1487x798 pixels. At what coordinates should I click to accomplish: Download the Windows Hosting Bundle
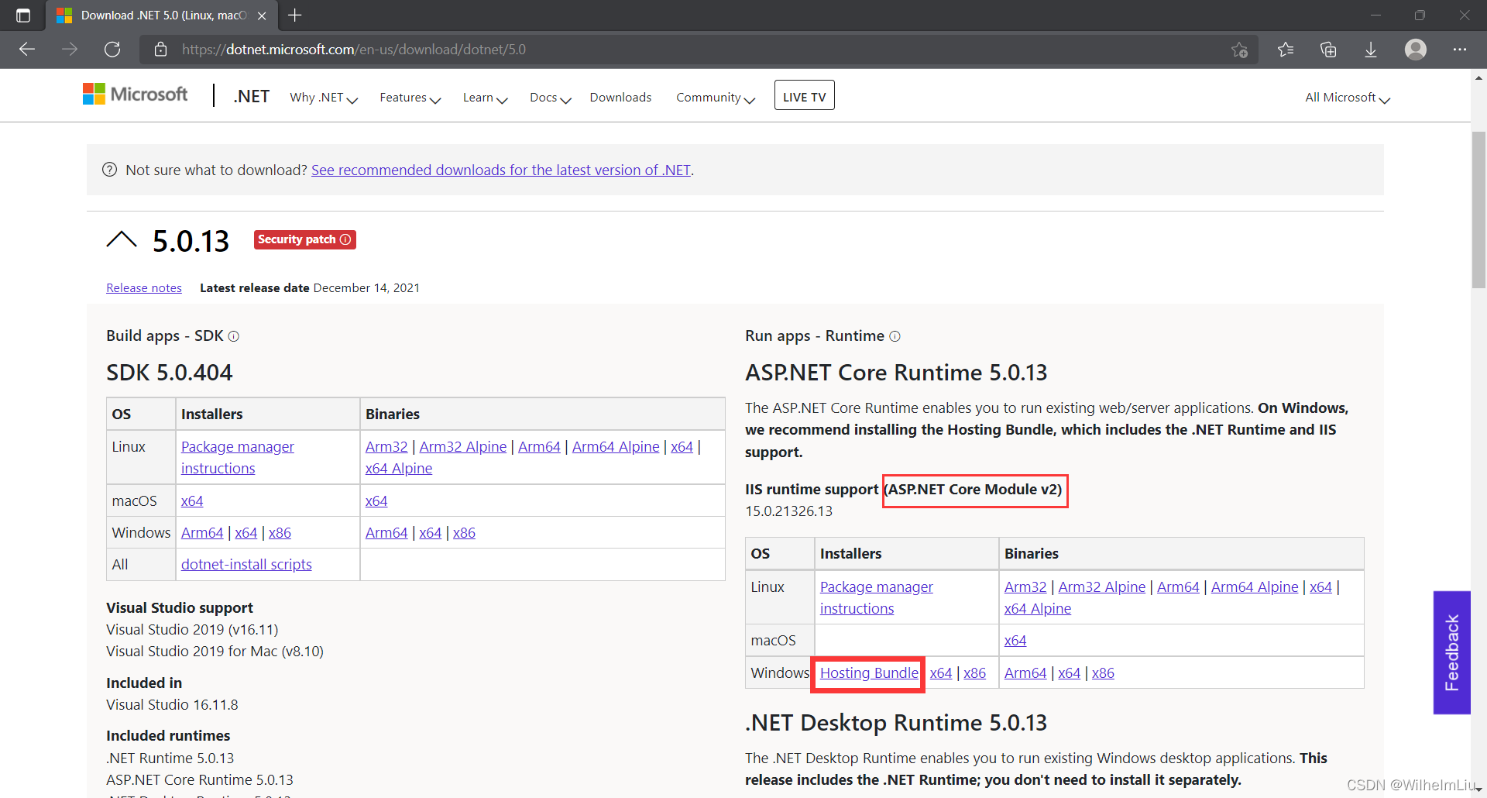click(869, 673)
